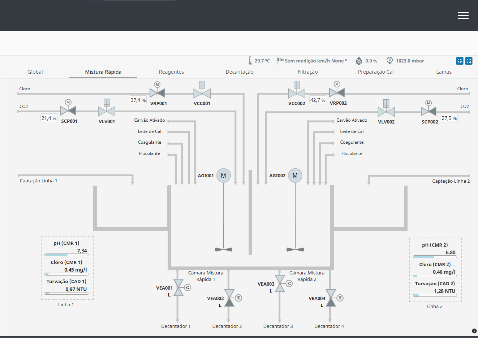Select the VLV002 valve symbol

point(386,112)
